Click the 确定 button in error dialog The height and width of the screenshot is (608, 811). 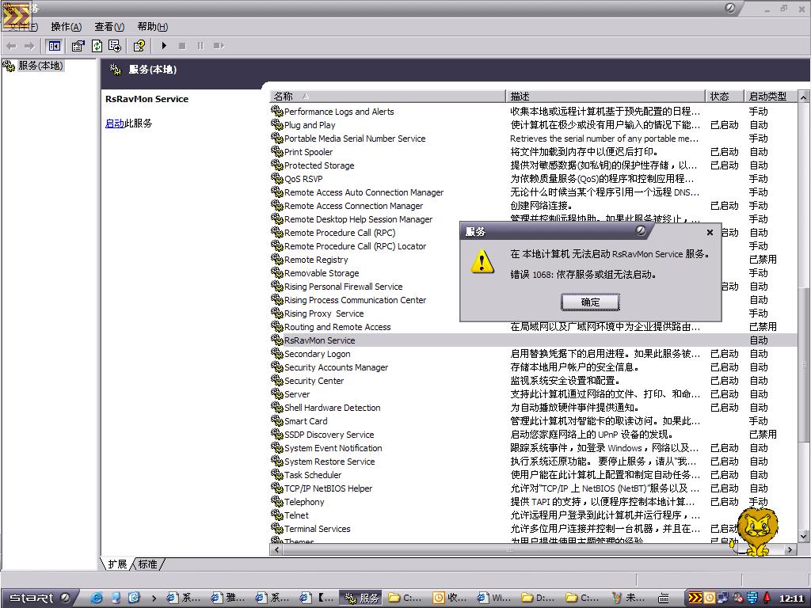(590, 302)
